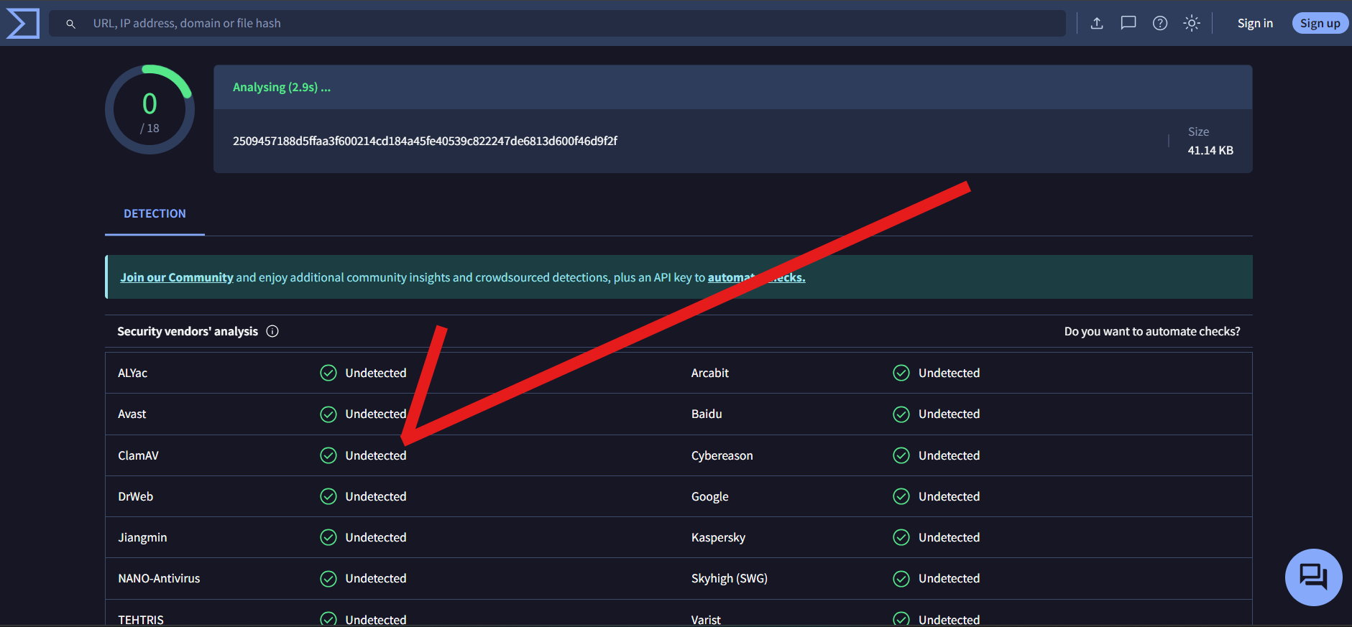1352x627 pixels.
Task: Open the Join our Community link
Action: click(177, 277)
